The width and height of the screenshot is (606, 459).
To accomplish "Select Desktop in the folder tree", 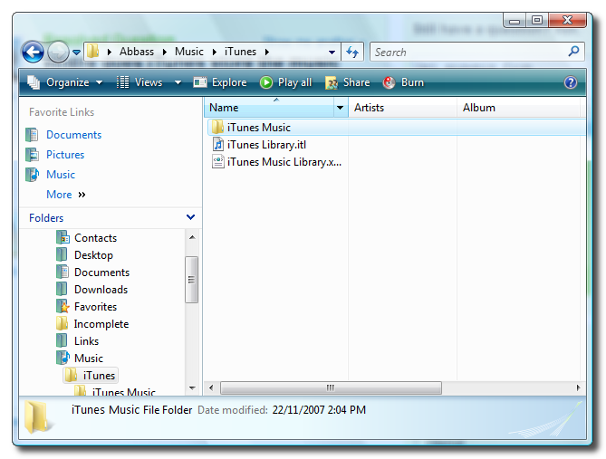I will click(x=93, y=255).
